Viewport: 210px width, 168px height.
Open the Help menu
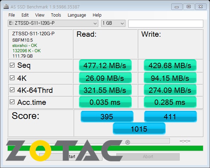click(97, 15)
